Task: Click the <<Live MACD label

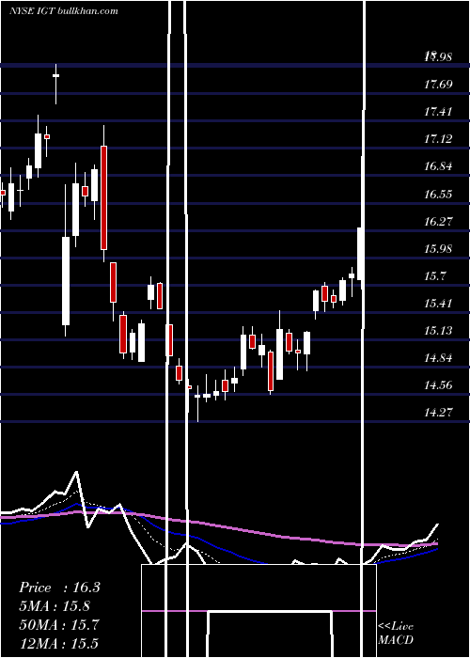Action: point(396,633)
